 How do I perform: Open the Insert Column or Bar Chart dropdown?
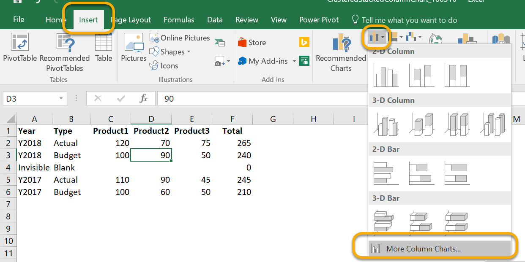[376, 38]
